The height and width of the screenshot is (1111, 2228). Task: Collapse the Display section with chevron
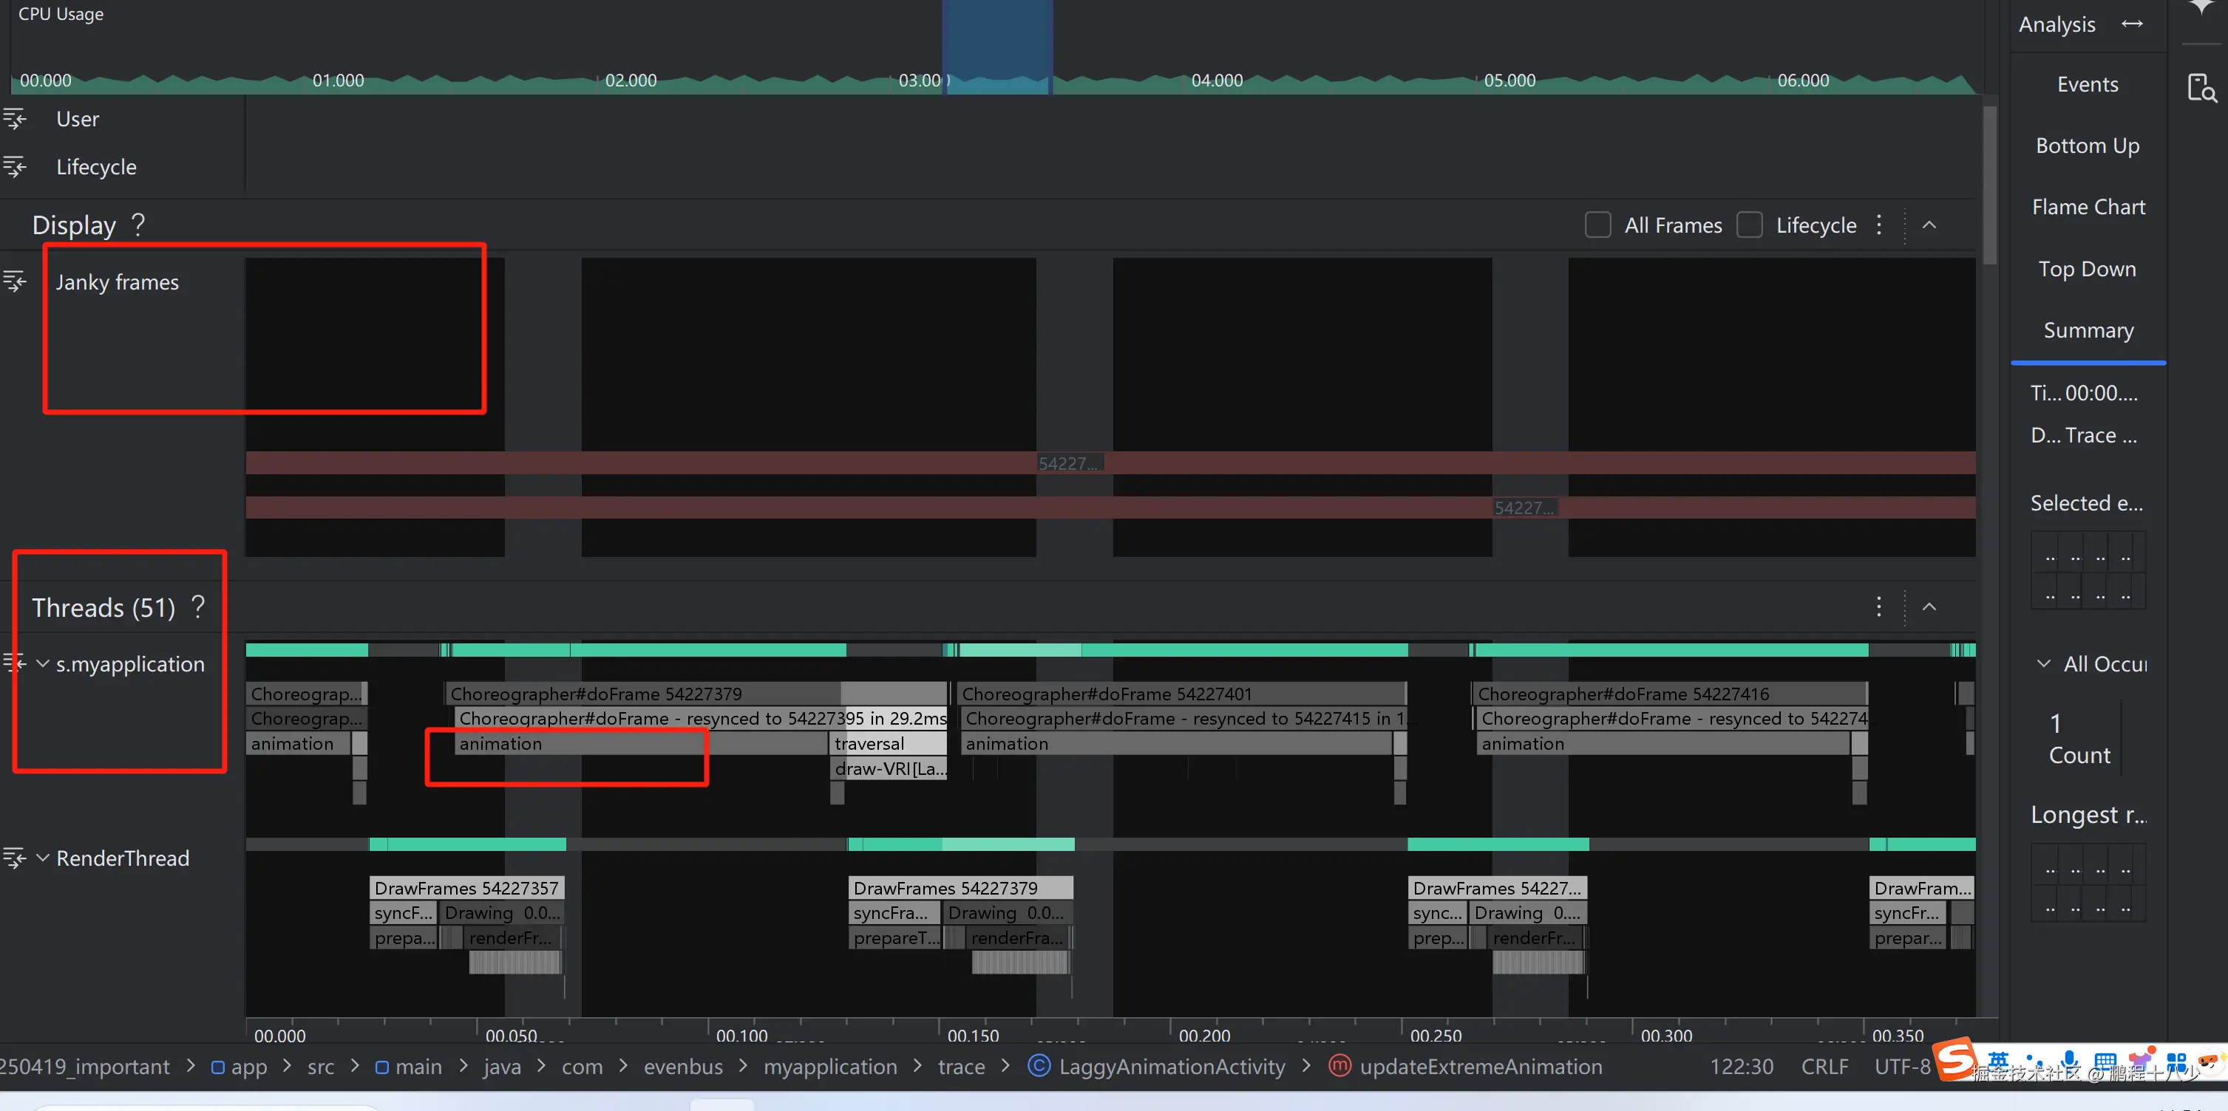(1929, 225)
